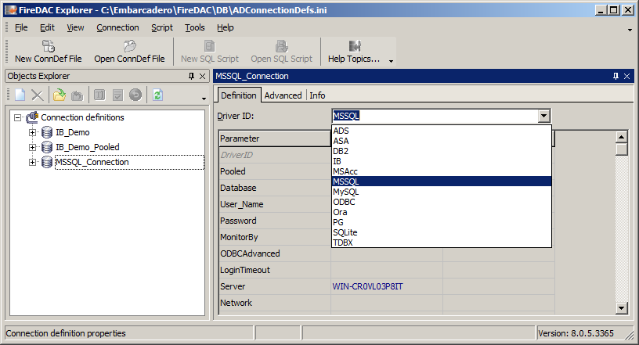Choose SQLite in the driver list
Screen dimensions: 639x345
(442, 232)
